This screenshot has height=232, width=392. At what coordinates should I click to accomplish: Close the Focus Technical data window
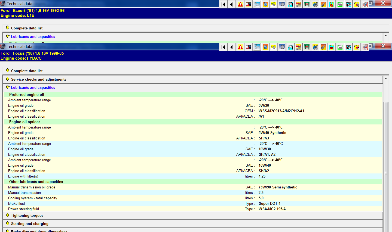pyautogui.click(x=383, y=46)
